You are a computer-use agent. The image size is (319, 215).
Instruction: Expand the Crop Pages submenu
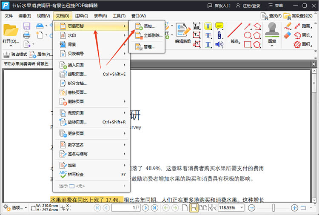click(92, 113)
